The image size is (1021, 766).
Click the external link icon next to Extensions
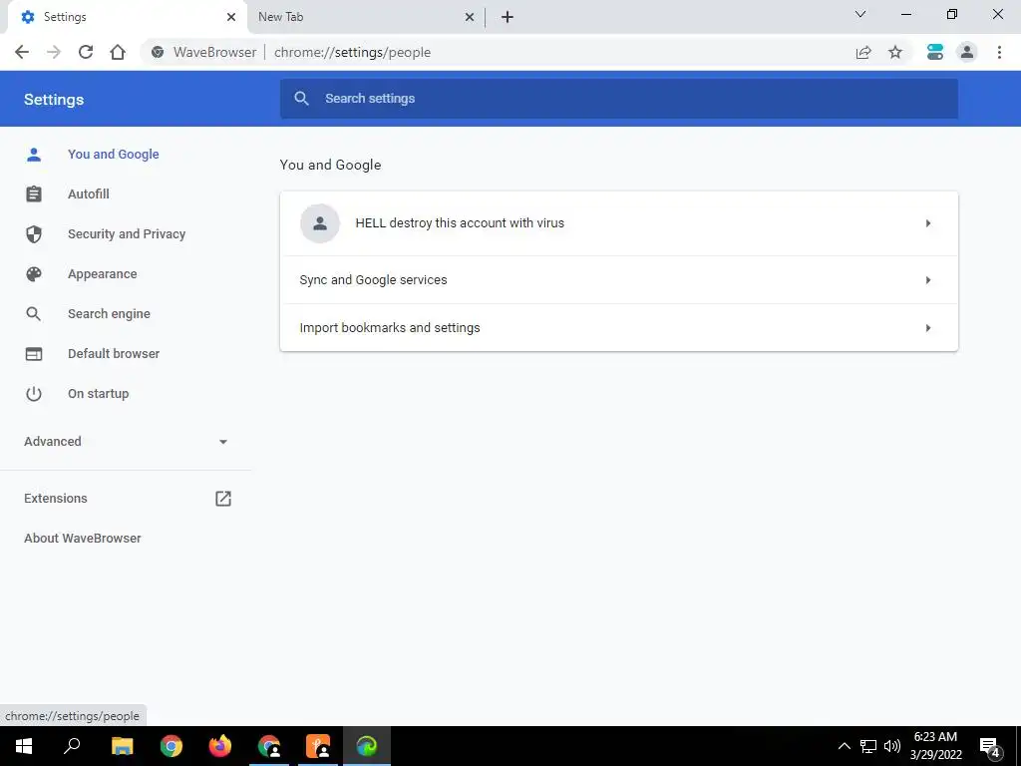(x=223, y=499)
